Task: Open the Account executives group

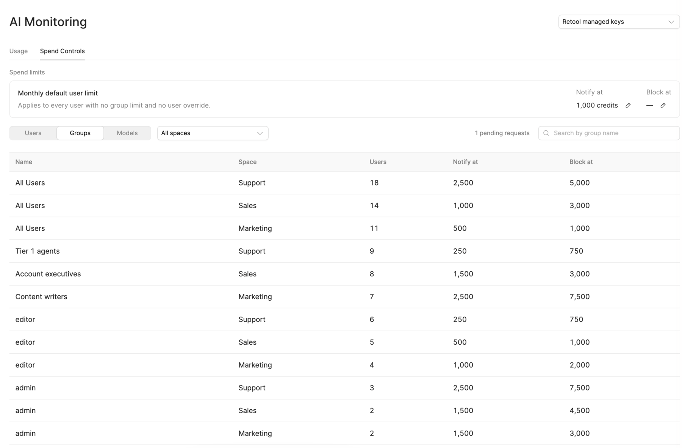Action: 48,274
